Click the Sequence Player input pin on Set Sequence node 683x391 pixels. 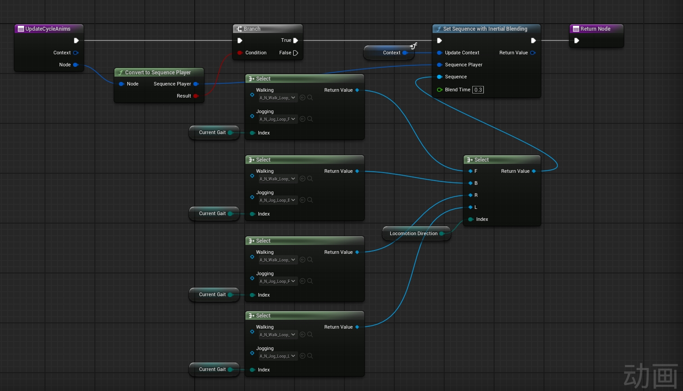click(440, 65)
